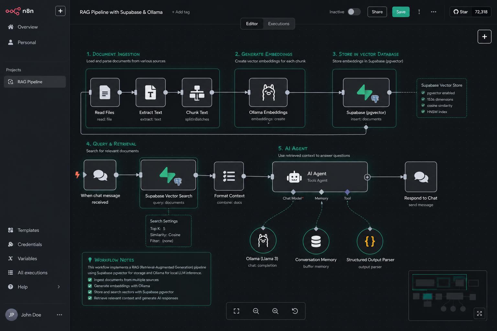Open the Supabase (pgvector) insert node
The width and height of the screenshot is (497, 331).
(x=366, y=92)
